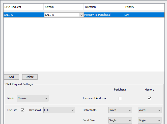This screenshot has height=124, width=167.
Task: Uncheck Memory Increment Address checkbox
Action: click(149, 98)
